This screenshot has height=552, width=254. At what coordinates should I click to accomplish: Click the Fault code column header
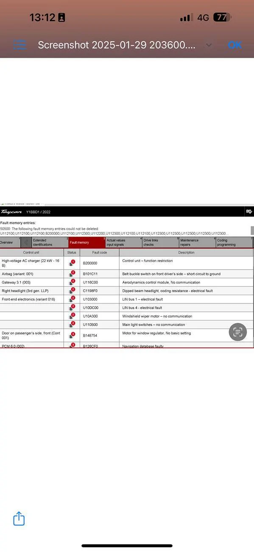100,252
